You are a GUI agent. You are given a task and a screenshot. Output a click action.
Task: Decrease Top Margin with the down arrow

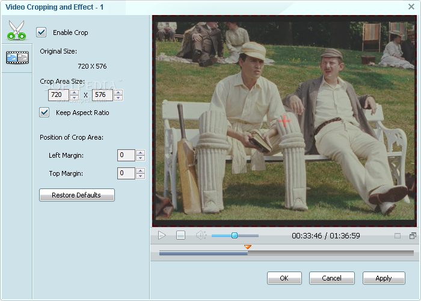click(140, 176)
